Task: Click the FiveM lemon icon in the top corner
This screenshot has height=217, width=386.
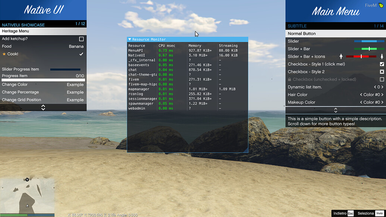Action: tap(381, 6)
